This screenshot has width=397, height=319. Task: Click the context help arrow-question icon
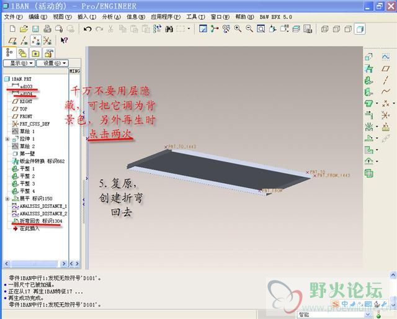(x=64, y=40)
